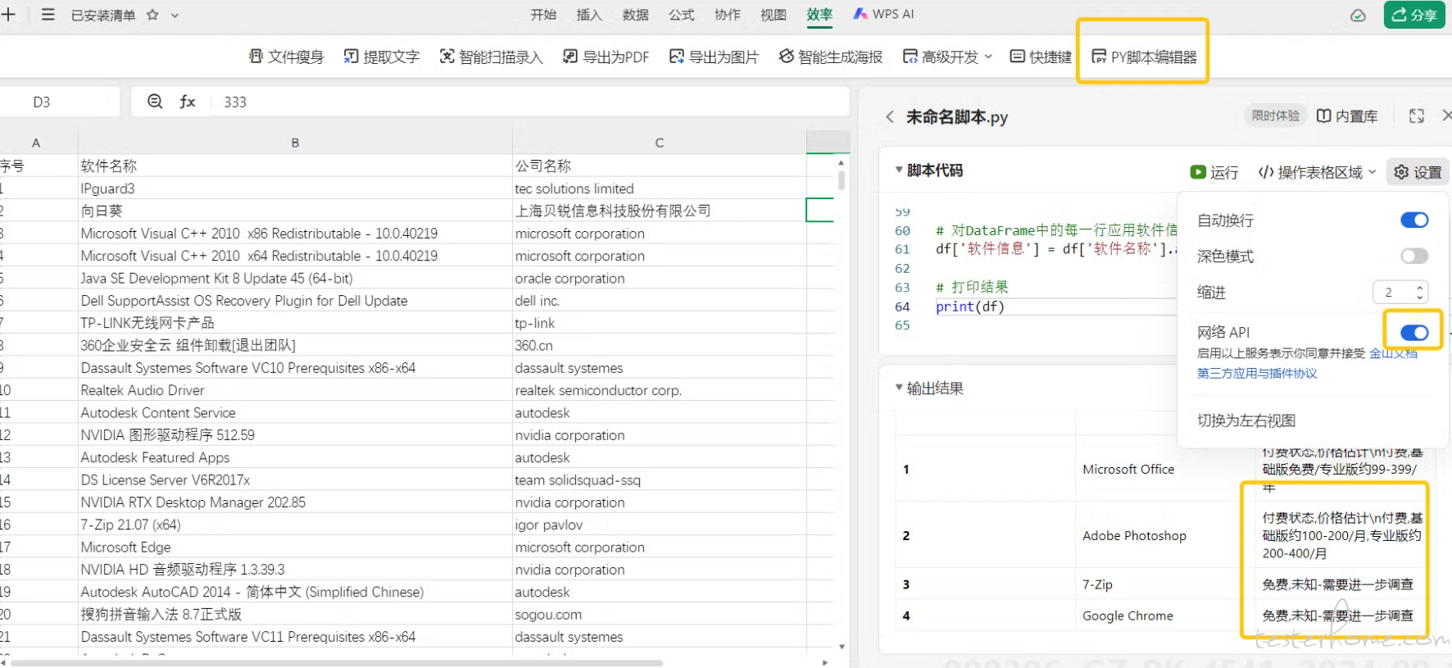Open 智能扫描录入 smart scan
1452x668 pixels.
[x=491, y=57]
